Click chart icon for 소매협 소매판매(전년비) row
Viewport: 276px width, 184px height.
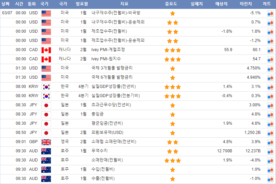click(x=270, y=142)
